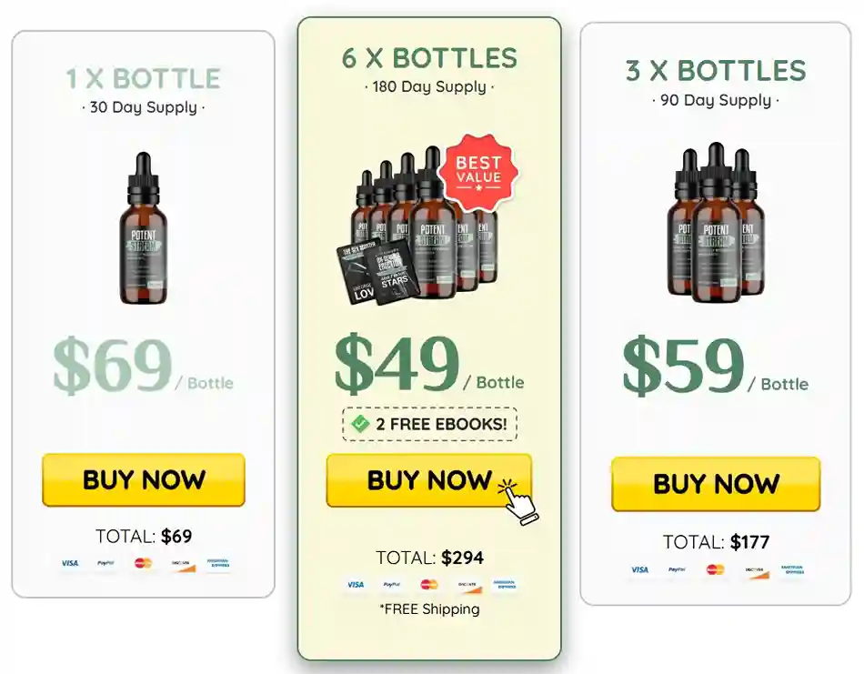Click the single bottle product image
The height and width of the screenshot is (674, 864).
pos(144,228)
